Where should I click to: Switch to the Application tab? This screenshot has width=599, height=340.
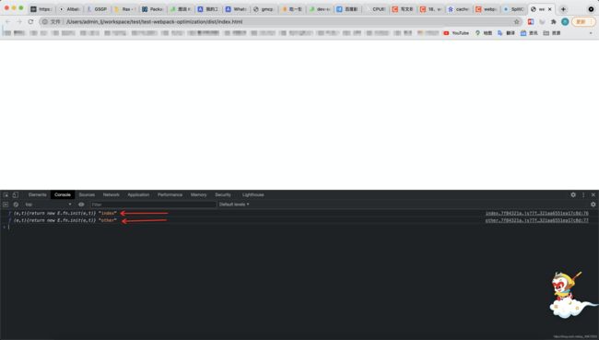tap(138, 194)
